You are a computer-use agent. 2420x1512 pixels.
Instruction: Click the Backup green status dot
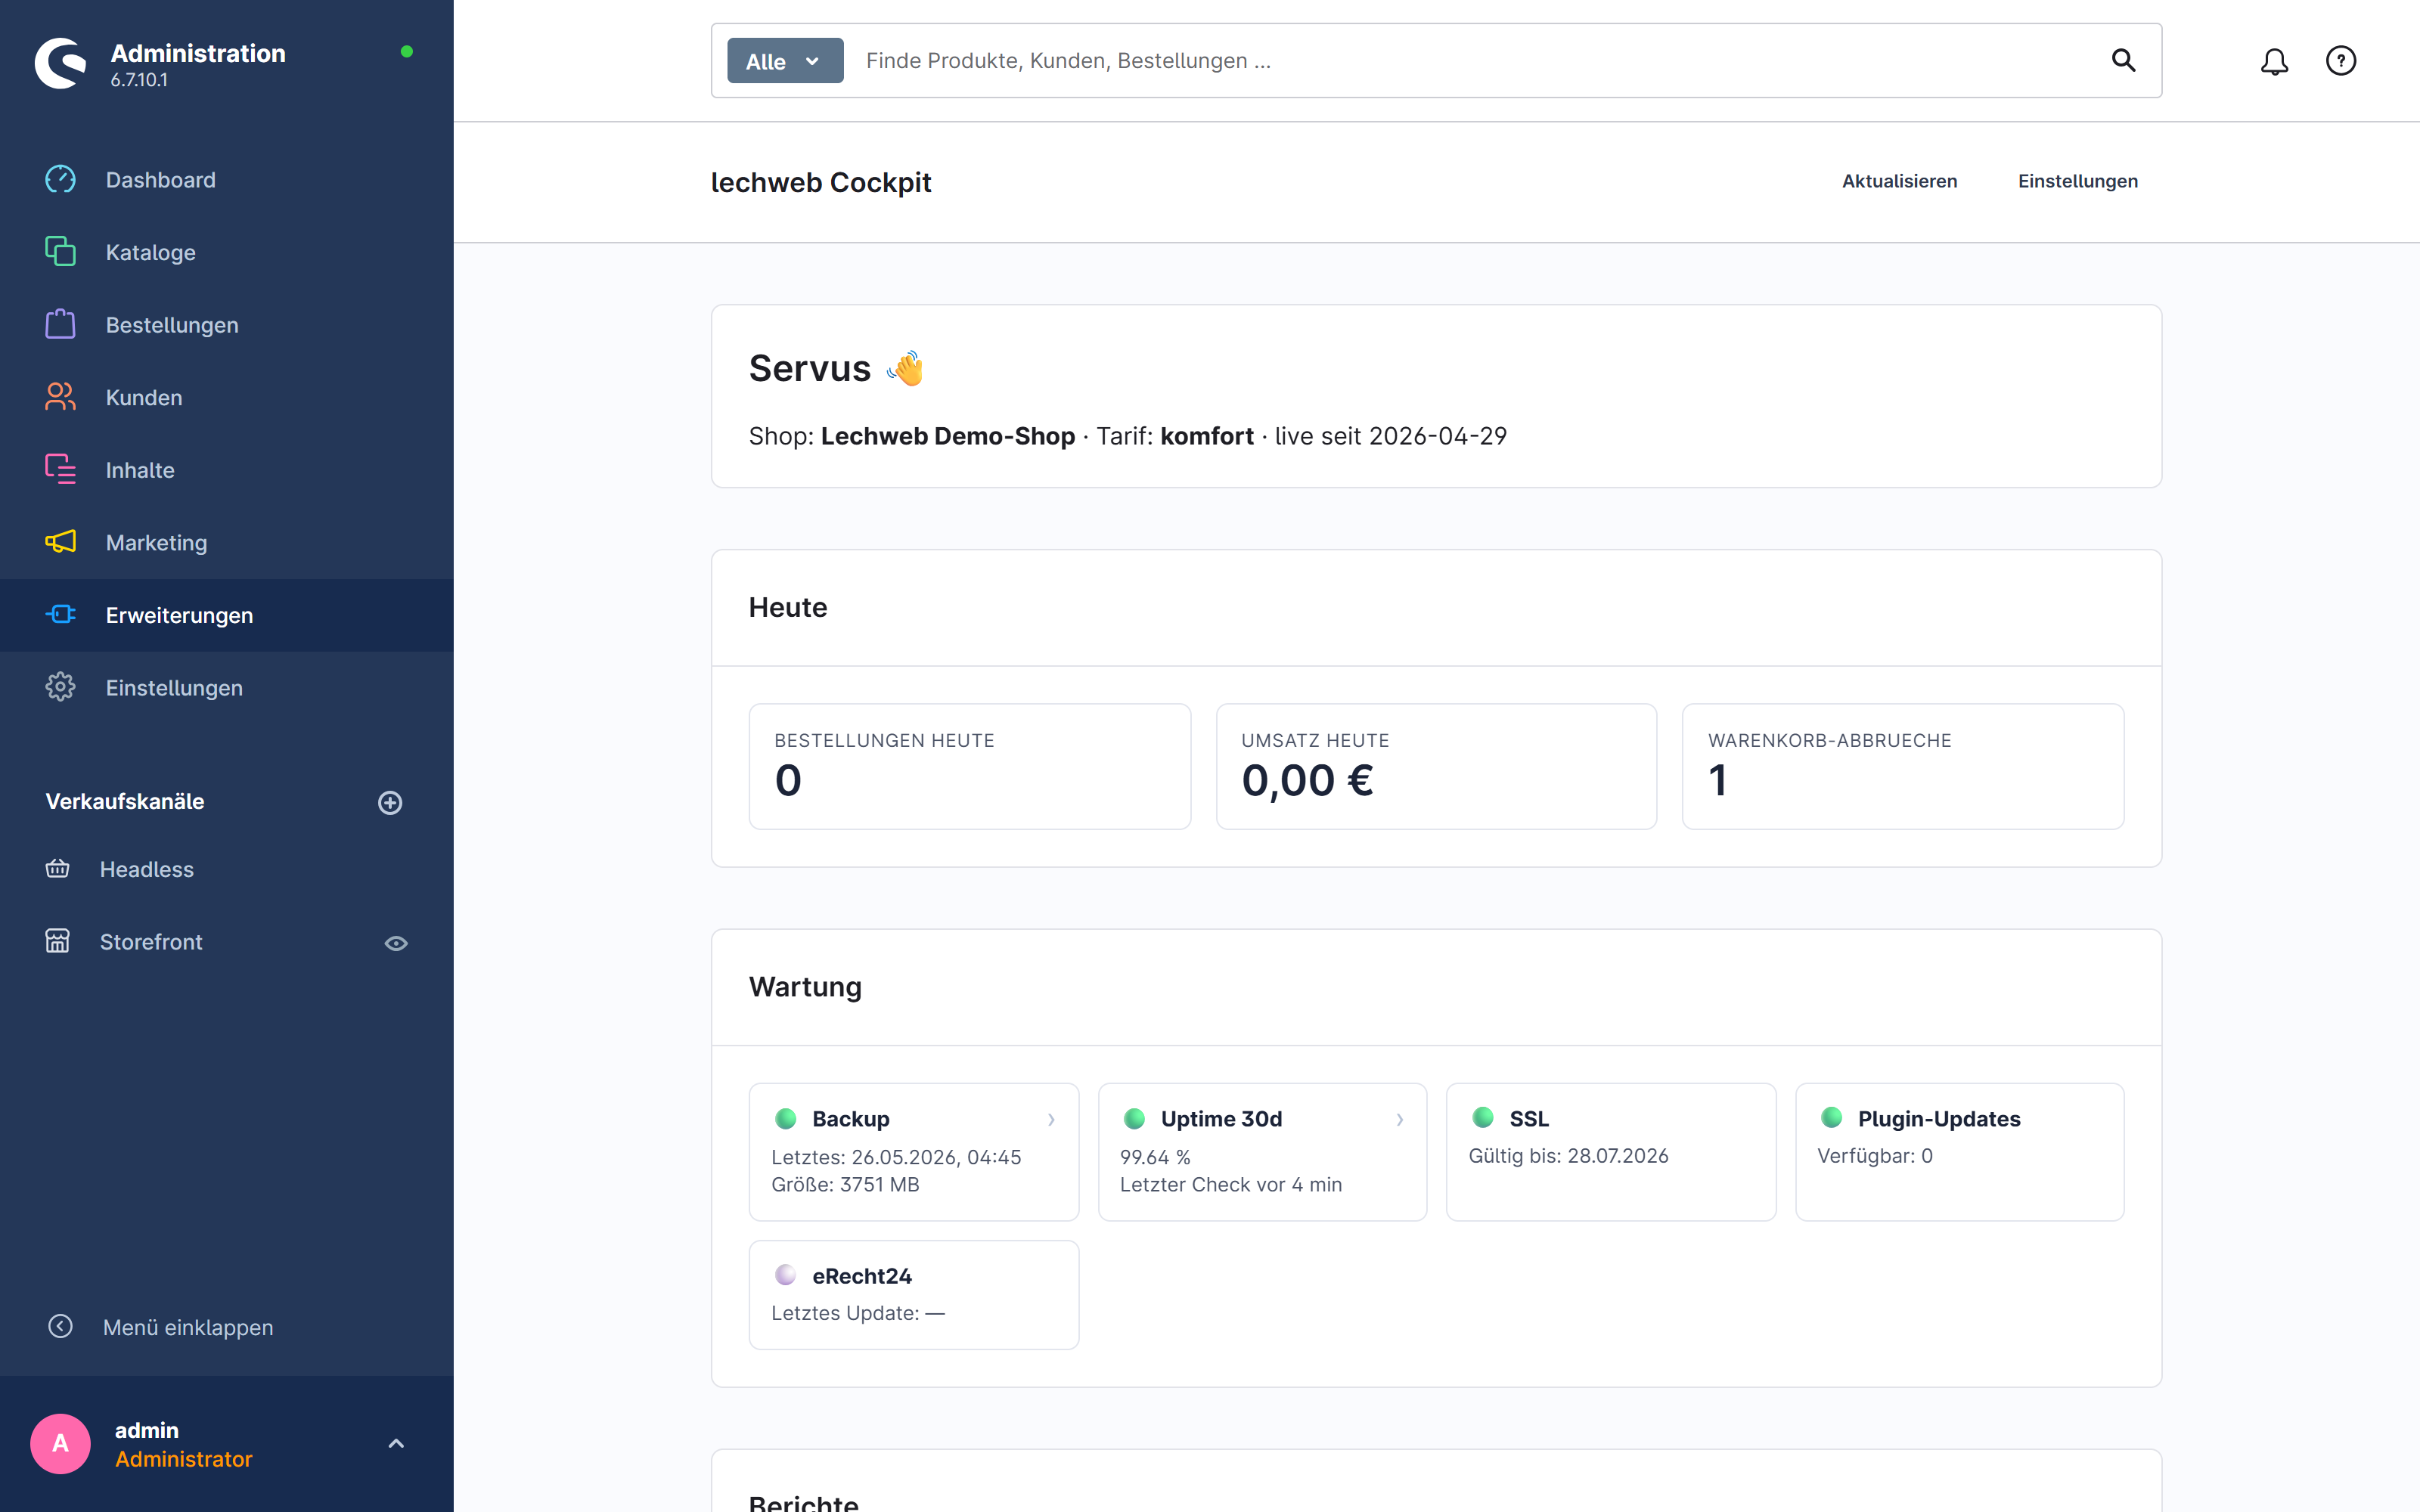click(786, 1119)
